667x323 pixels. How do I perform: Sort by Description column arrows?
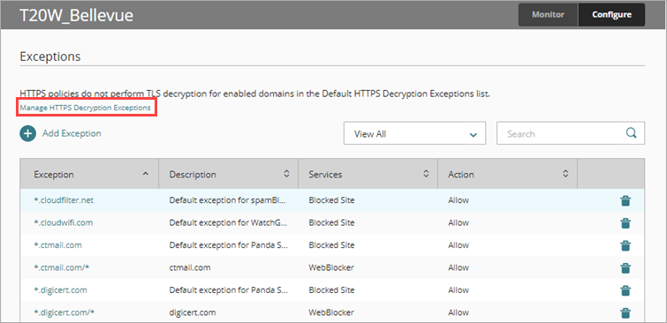286,174
